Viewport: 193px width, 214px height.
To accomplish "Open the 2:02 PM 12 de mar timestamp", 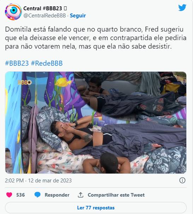I will [38, 180].
